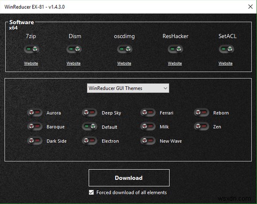Open the ResHacker Website link
The width and height of the screenshot is (257, 204).
click(175, 63)
